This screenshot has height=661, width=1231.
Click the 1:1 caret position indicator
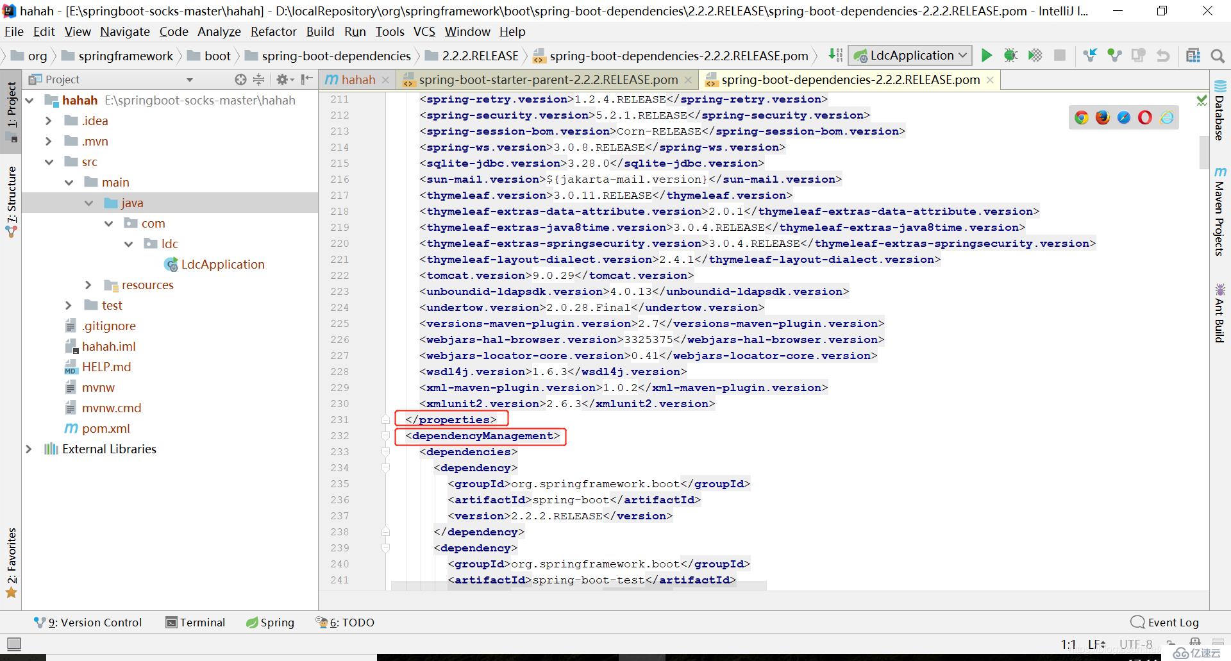[1068, 644]
